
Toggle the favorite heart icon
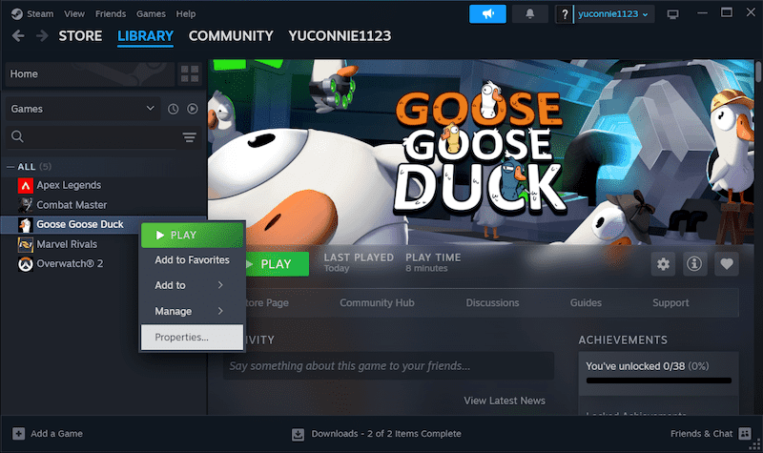tap(727, 264)
